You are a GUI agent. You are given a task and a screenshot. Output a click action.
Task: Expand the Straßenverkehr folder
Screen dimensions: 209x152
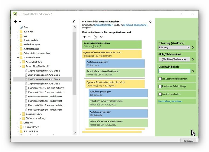pyautogui.click(x=18, y=40)
